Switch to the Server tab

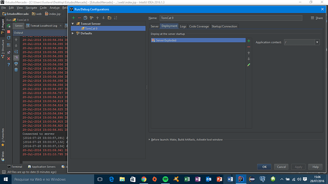tap(154, 26)
